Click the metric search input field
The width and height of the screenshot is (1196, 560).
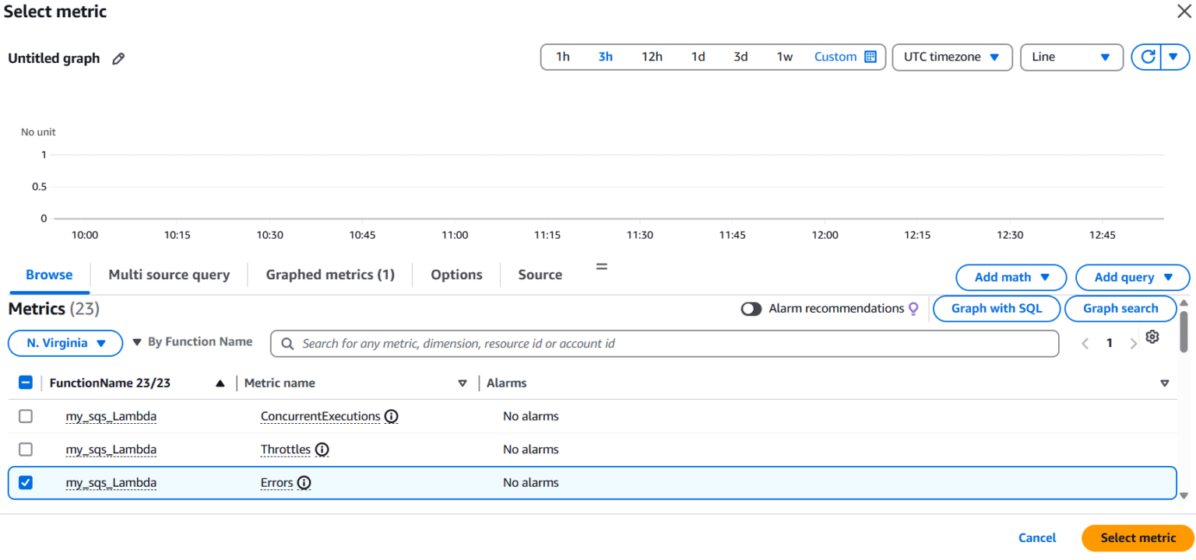click(664, 343)
